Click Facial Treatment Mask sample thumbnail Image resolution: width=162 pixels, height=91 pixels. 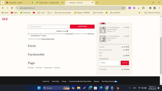click(103, 39)
